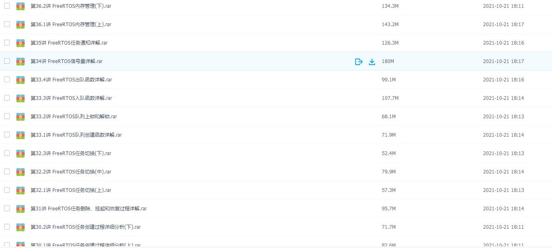Click the file size "143.2M"
The height and width of the screenshot is (248, 552).
pos(390,25)
